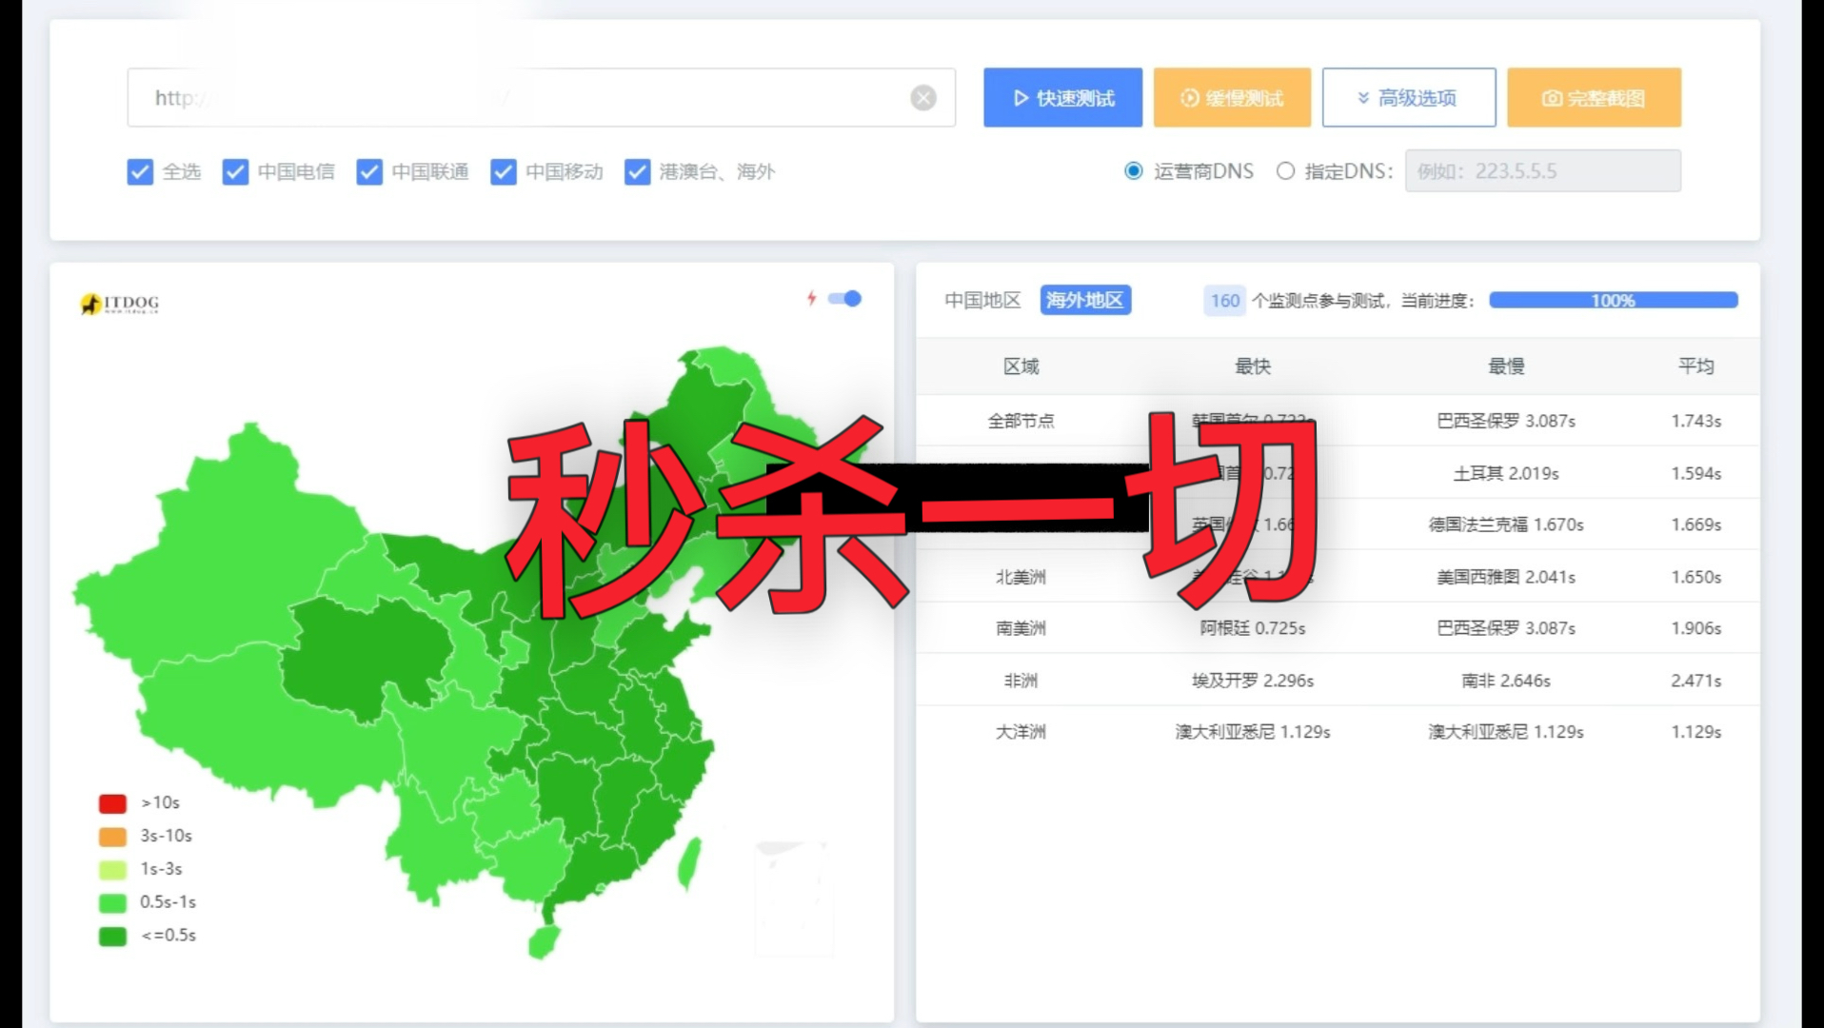Toggle the blue switch above the map
This screenshot has width=1824, height=1028.
(x=844, y=298)
